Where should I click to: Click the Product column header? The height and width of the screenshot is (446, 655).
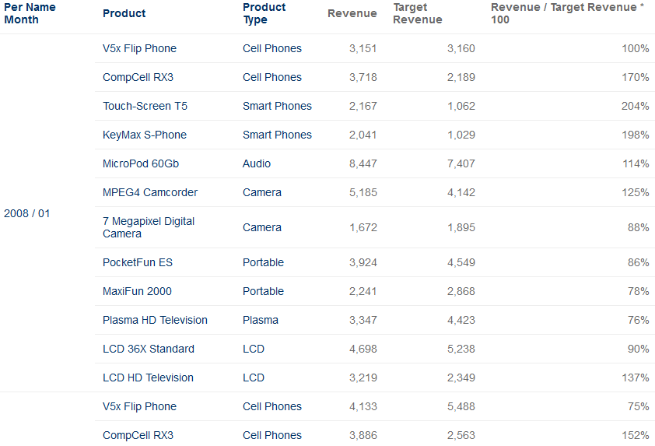tap(124, 13)
